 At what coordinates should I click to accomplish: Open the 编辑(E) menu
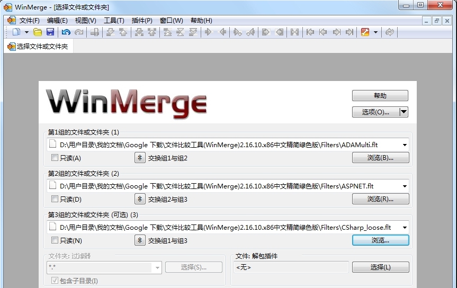pos(57,21)
